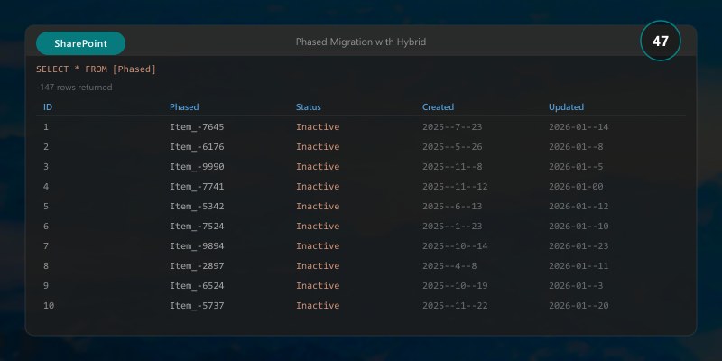
Task: Select cell Item_-6524
Action: (x=197, y=285)
